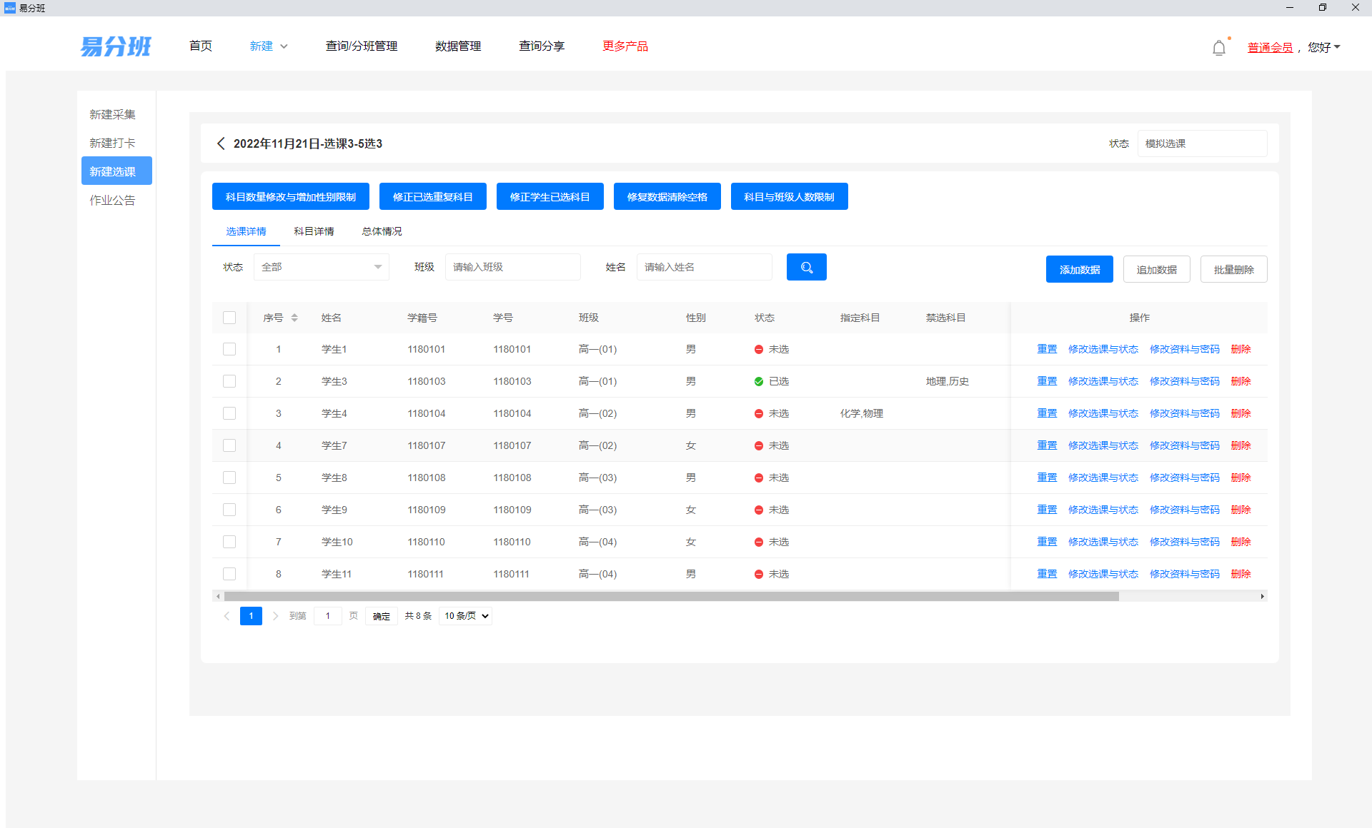
Task: Open the 10 条/页 page size dropdown
Action: (x=466, y=616)
